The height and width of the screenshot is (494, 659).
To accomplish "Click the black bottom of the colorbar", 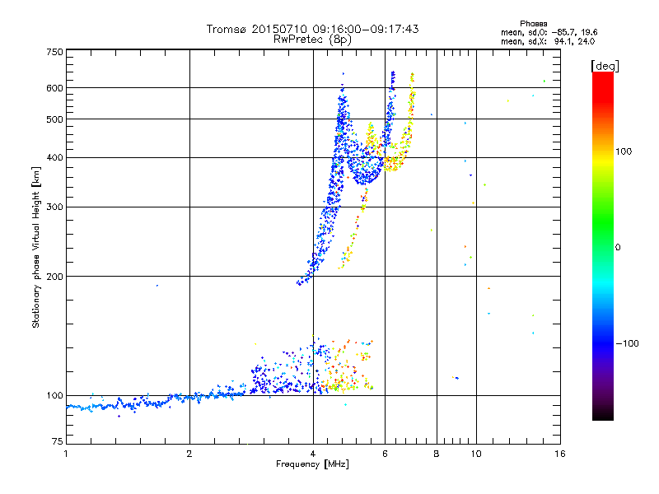I will pyautogui.click(x=603, y=414).
